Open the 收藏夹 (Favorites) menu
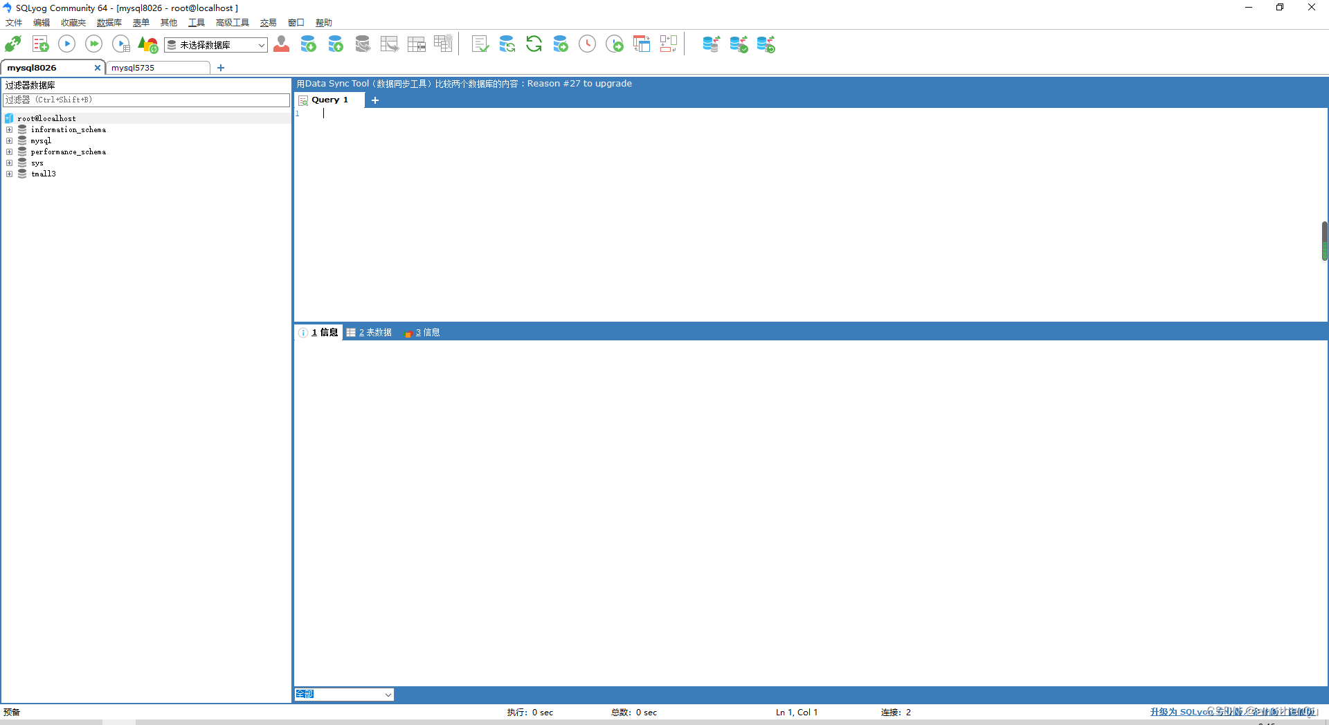The image size is (1329, 725). (73, 23)
